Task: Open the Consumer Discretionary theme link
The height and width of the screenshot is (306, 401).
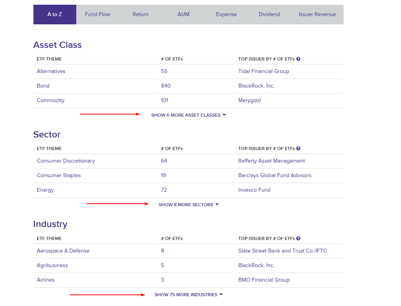Action: point(66,161)
